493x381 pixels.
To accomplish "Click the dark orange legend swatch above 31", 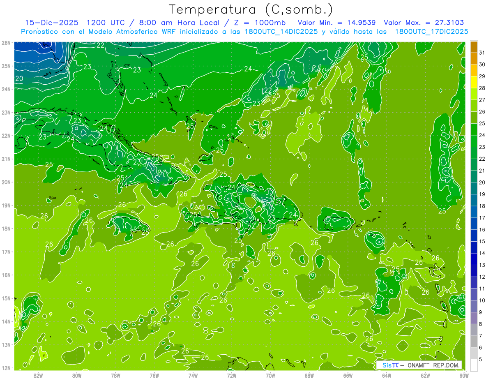I will point(474,47).
